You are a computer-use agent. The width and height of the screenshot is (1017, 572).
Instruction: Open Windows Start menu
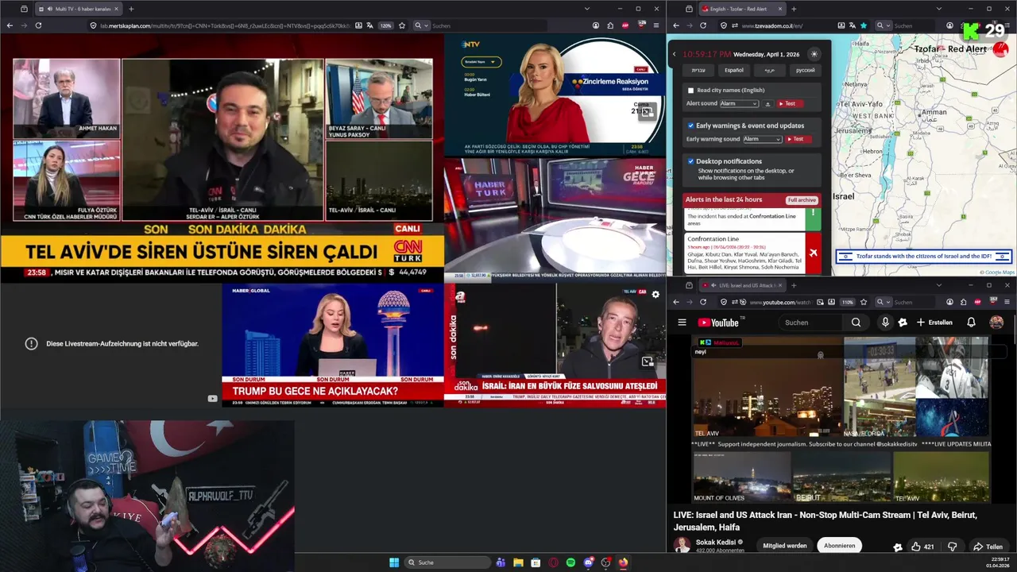(394, 562)
